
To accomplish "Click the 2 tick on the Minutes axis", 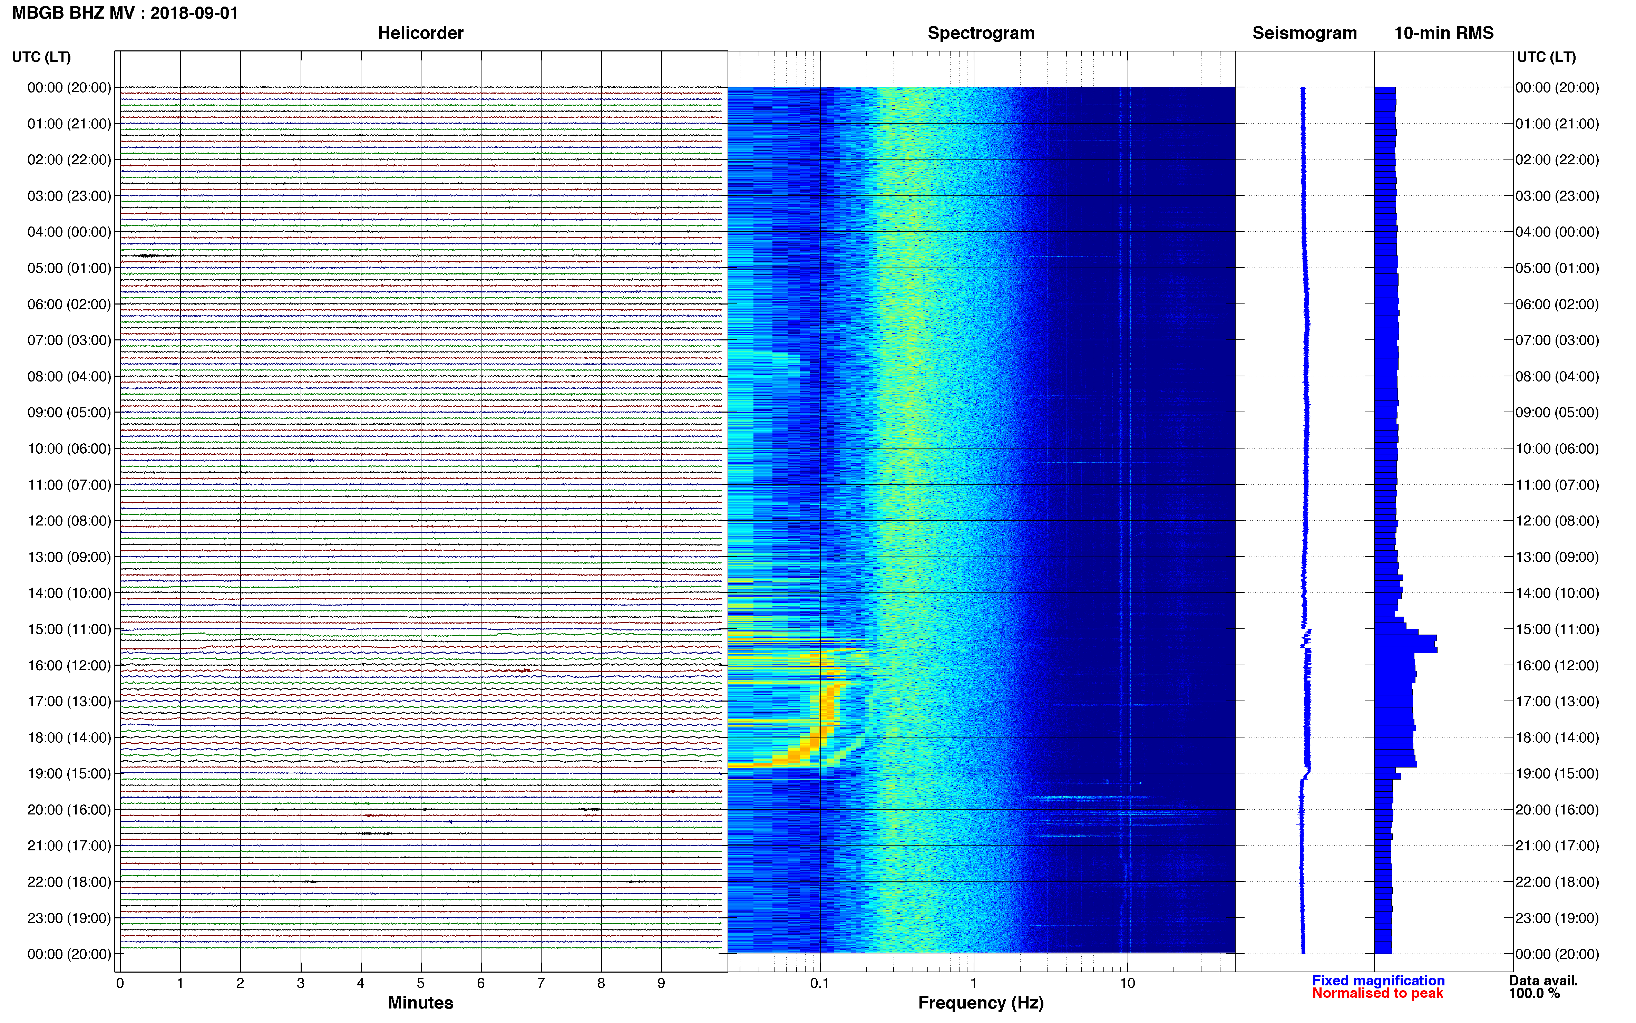I will tap(240, 983).
